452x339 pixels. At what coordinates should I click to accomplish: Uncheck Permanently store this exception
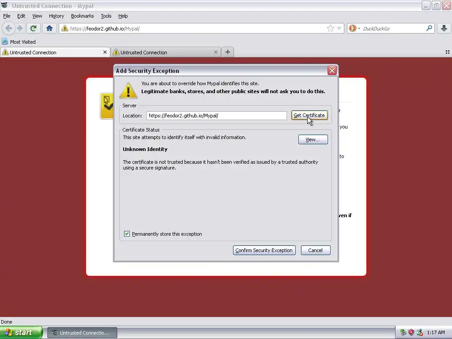[127, 234]
